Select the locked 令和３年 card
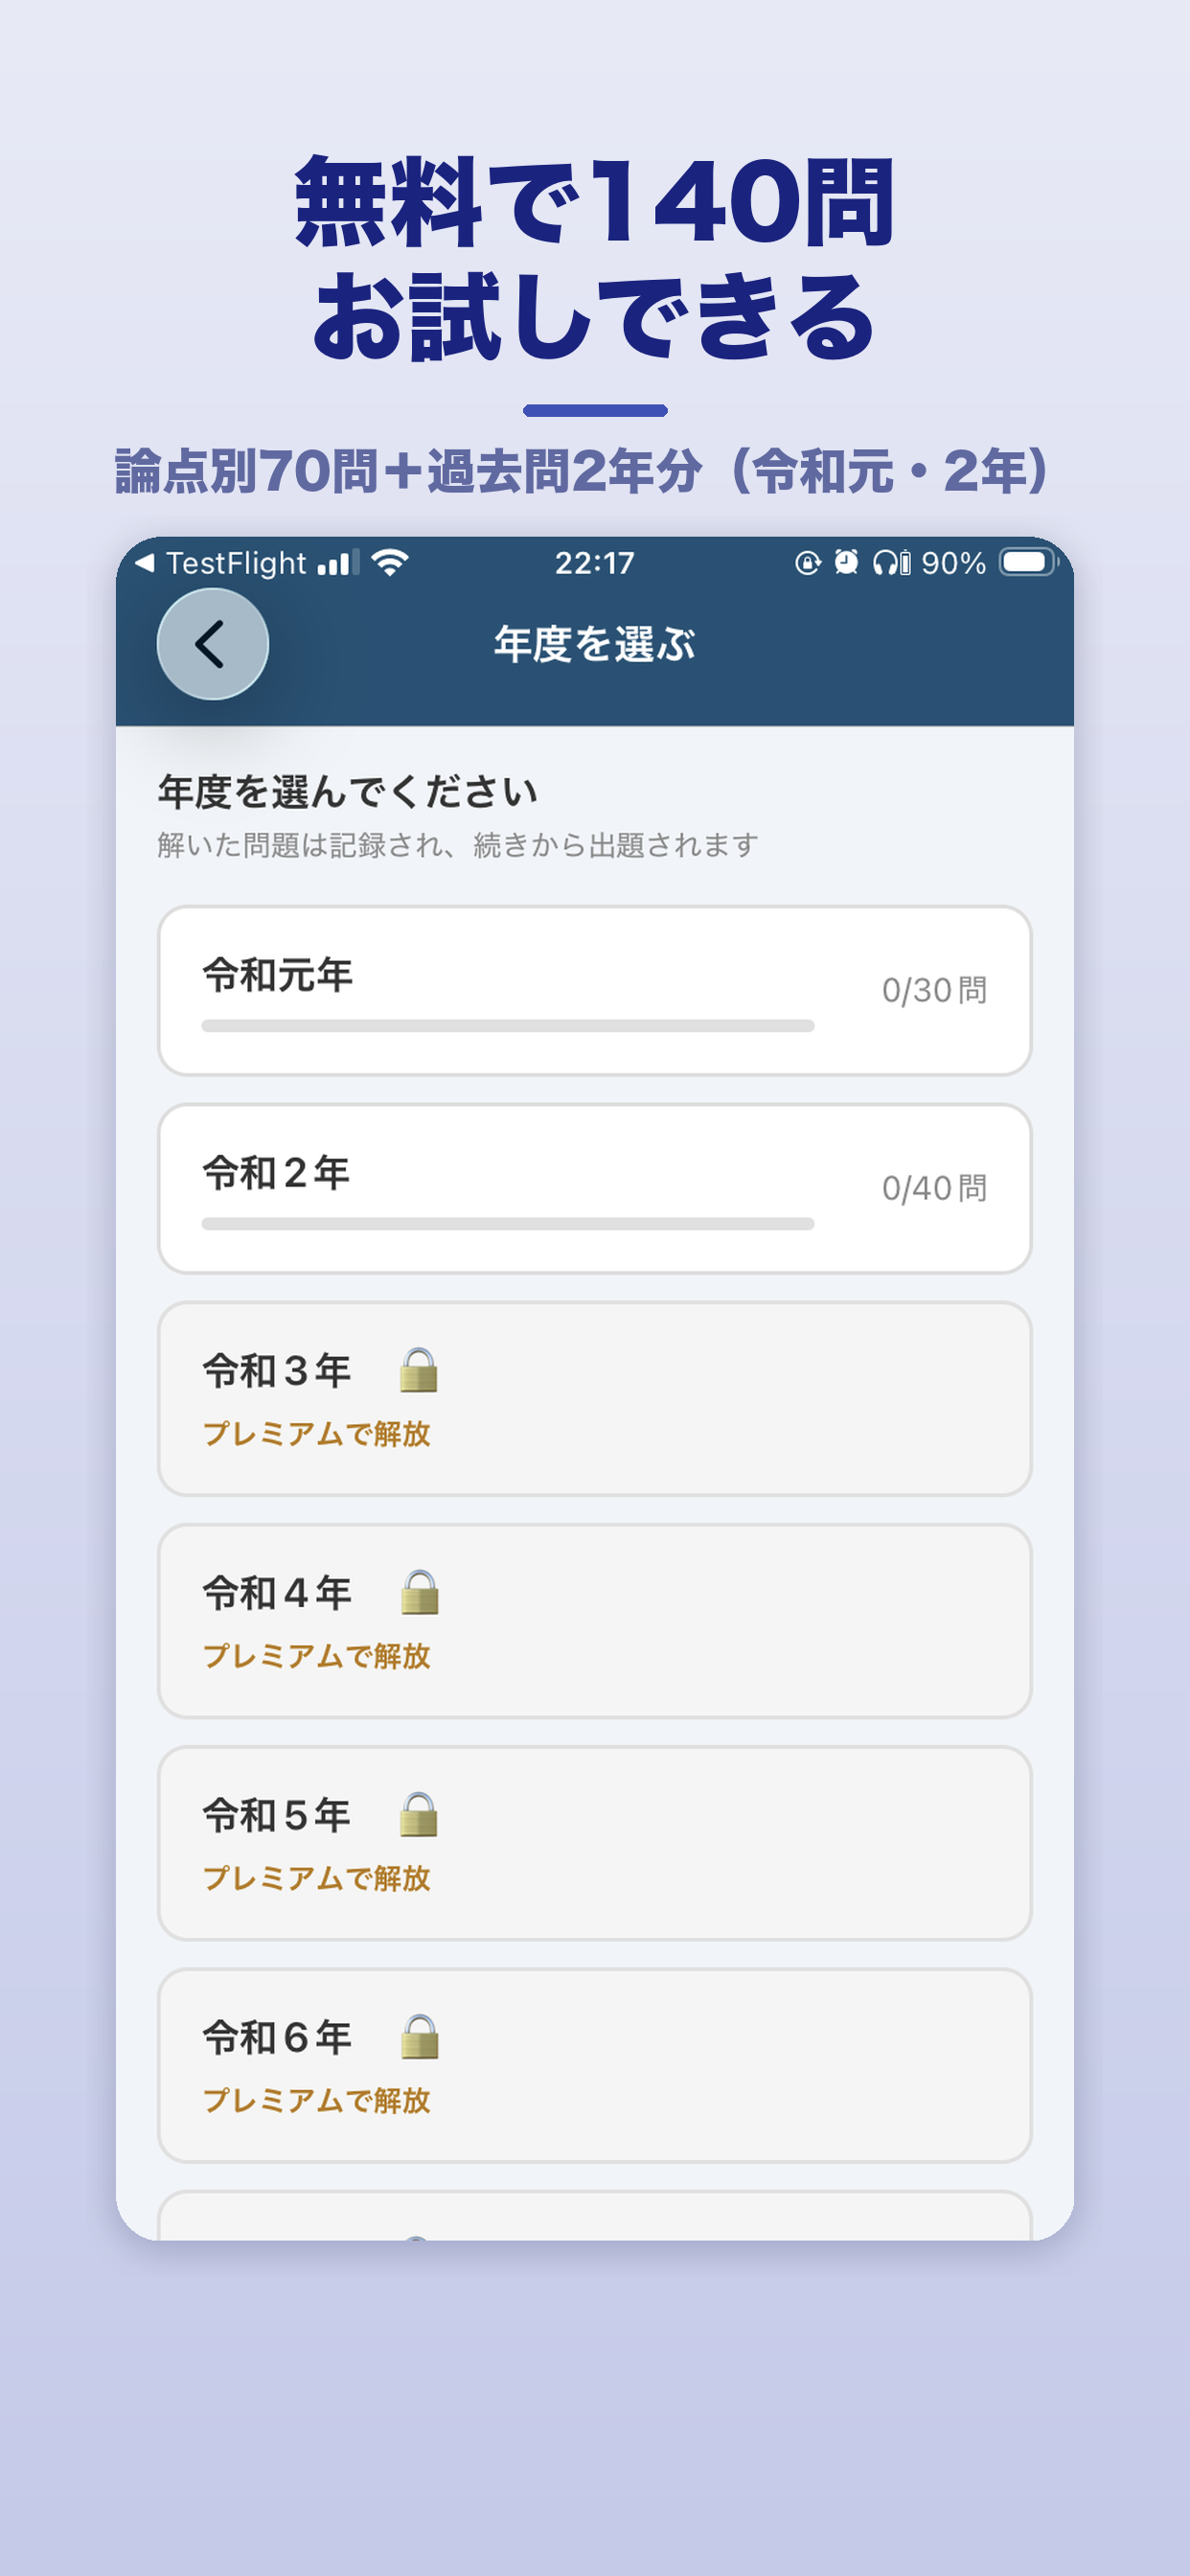 (595, 1399)
